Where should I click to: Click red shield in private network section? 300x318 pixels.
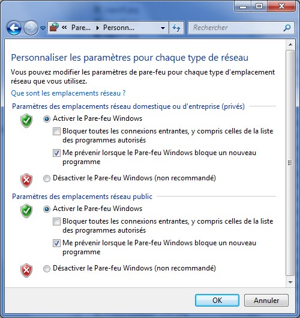pyautogui.click(x=26, y=180)
